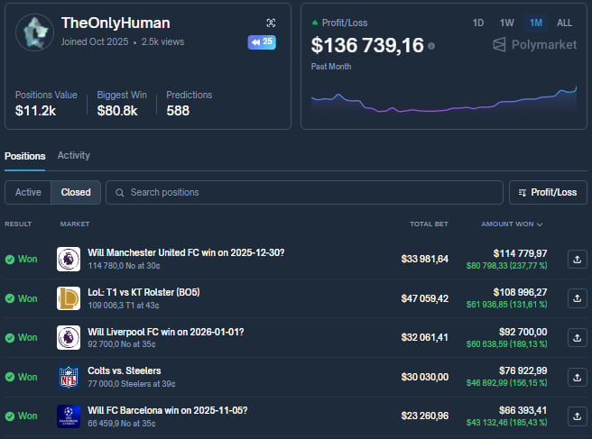The image size is (592, 439).
Task: Click the TheOnlyHuman username
Action: click(x=116, y=23)
